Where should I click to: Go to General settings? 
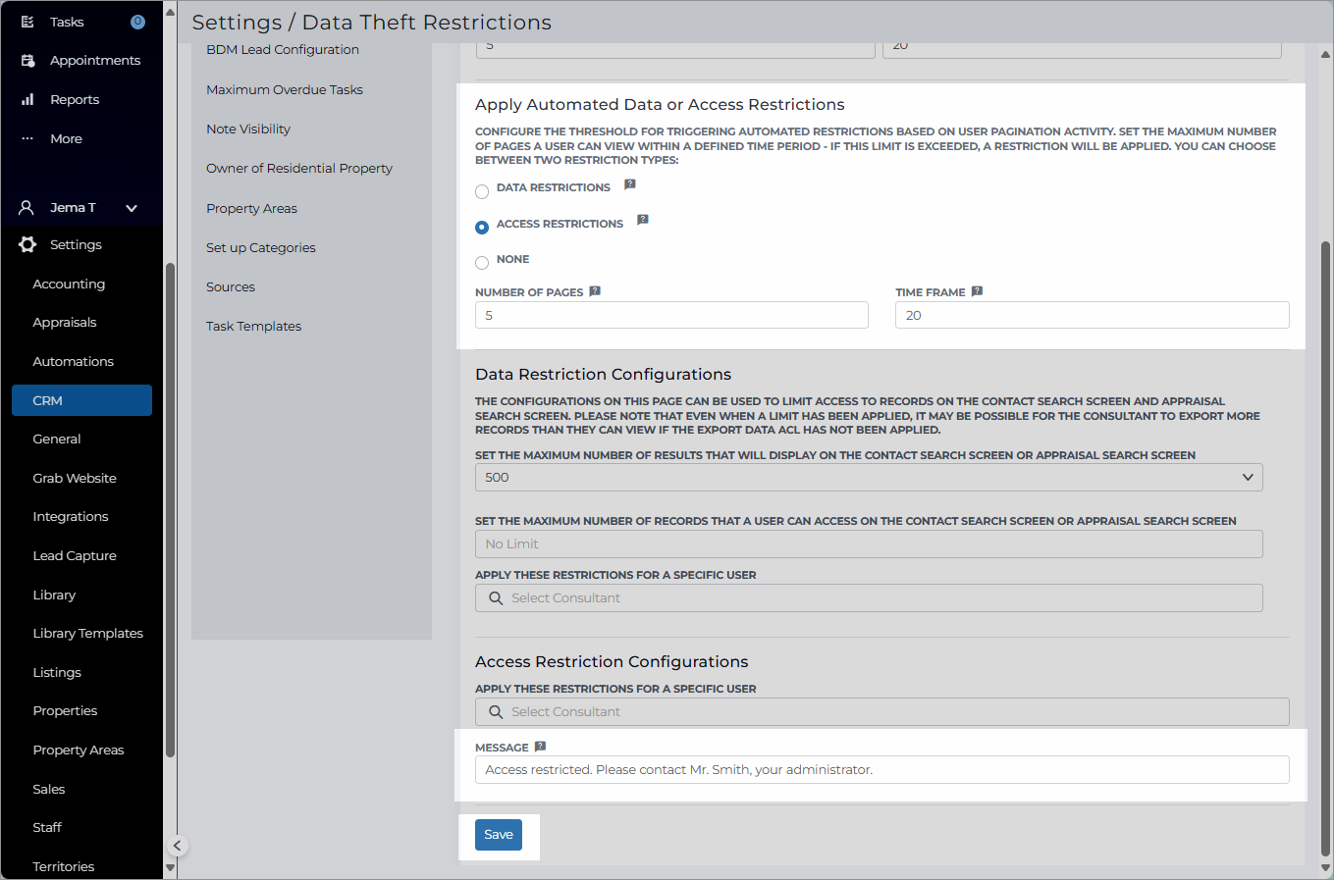click(57, 440)
